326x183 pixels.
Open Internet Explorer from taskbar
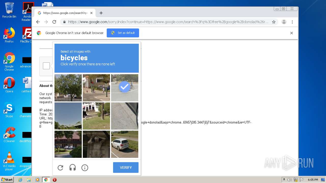coord(20,180)
